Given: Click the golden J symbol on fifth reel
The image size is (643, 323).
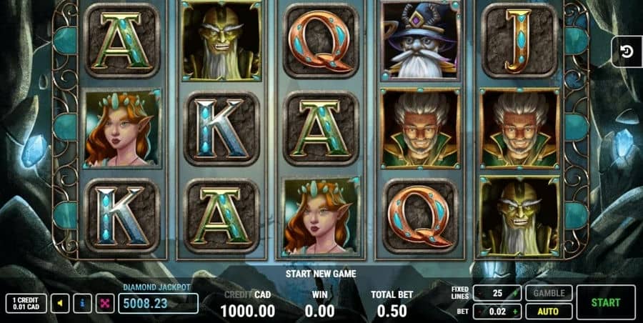Looking at the screenshot, I should [519, 41].
